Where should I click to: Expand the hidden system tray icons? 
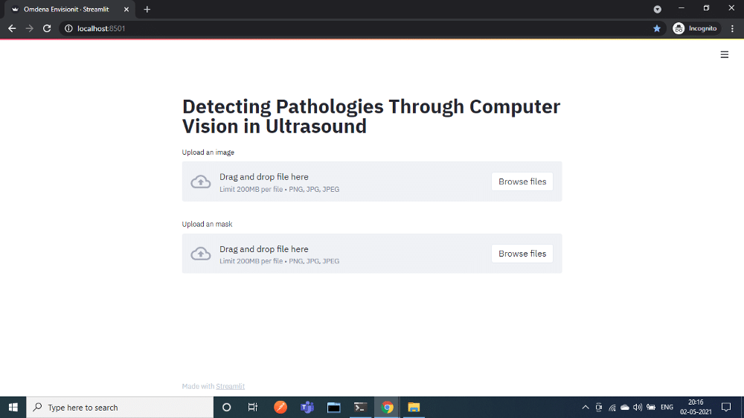click(x=586, y=407)
